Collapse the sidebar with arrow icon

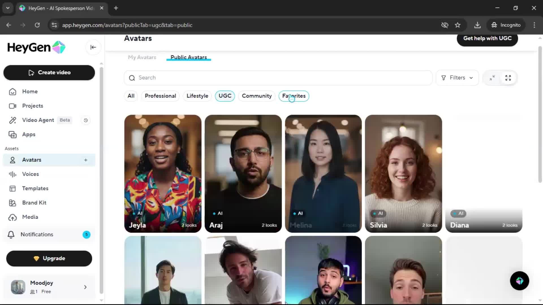point(93,47)
